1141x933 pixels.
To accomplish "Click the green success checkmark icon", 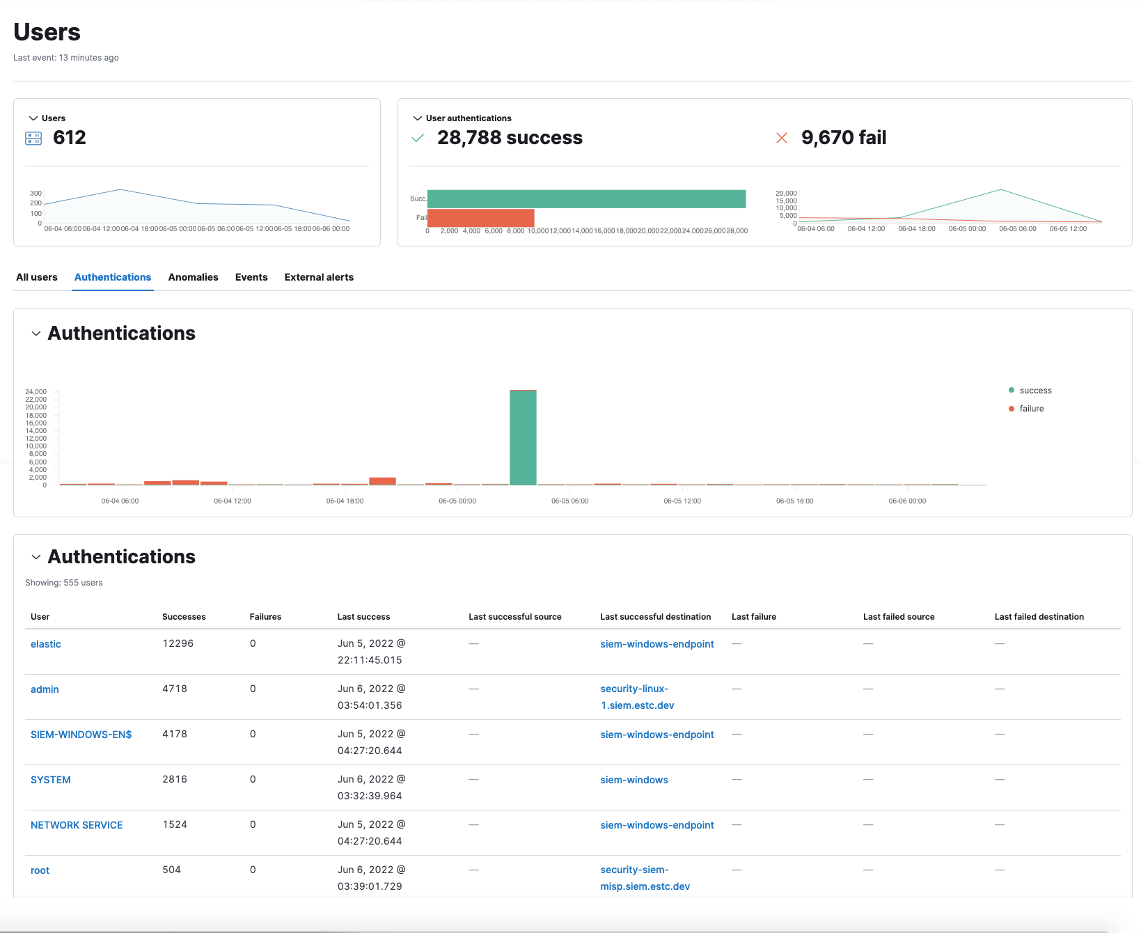I will click(x=418, y=139).
